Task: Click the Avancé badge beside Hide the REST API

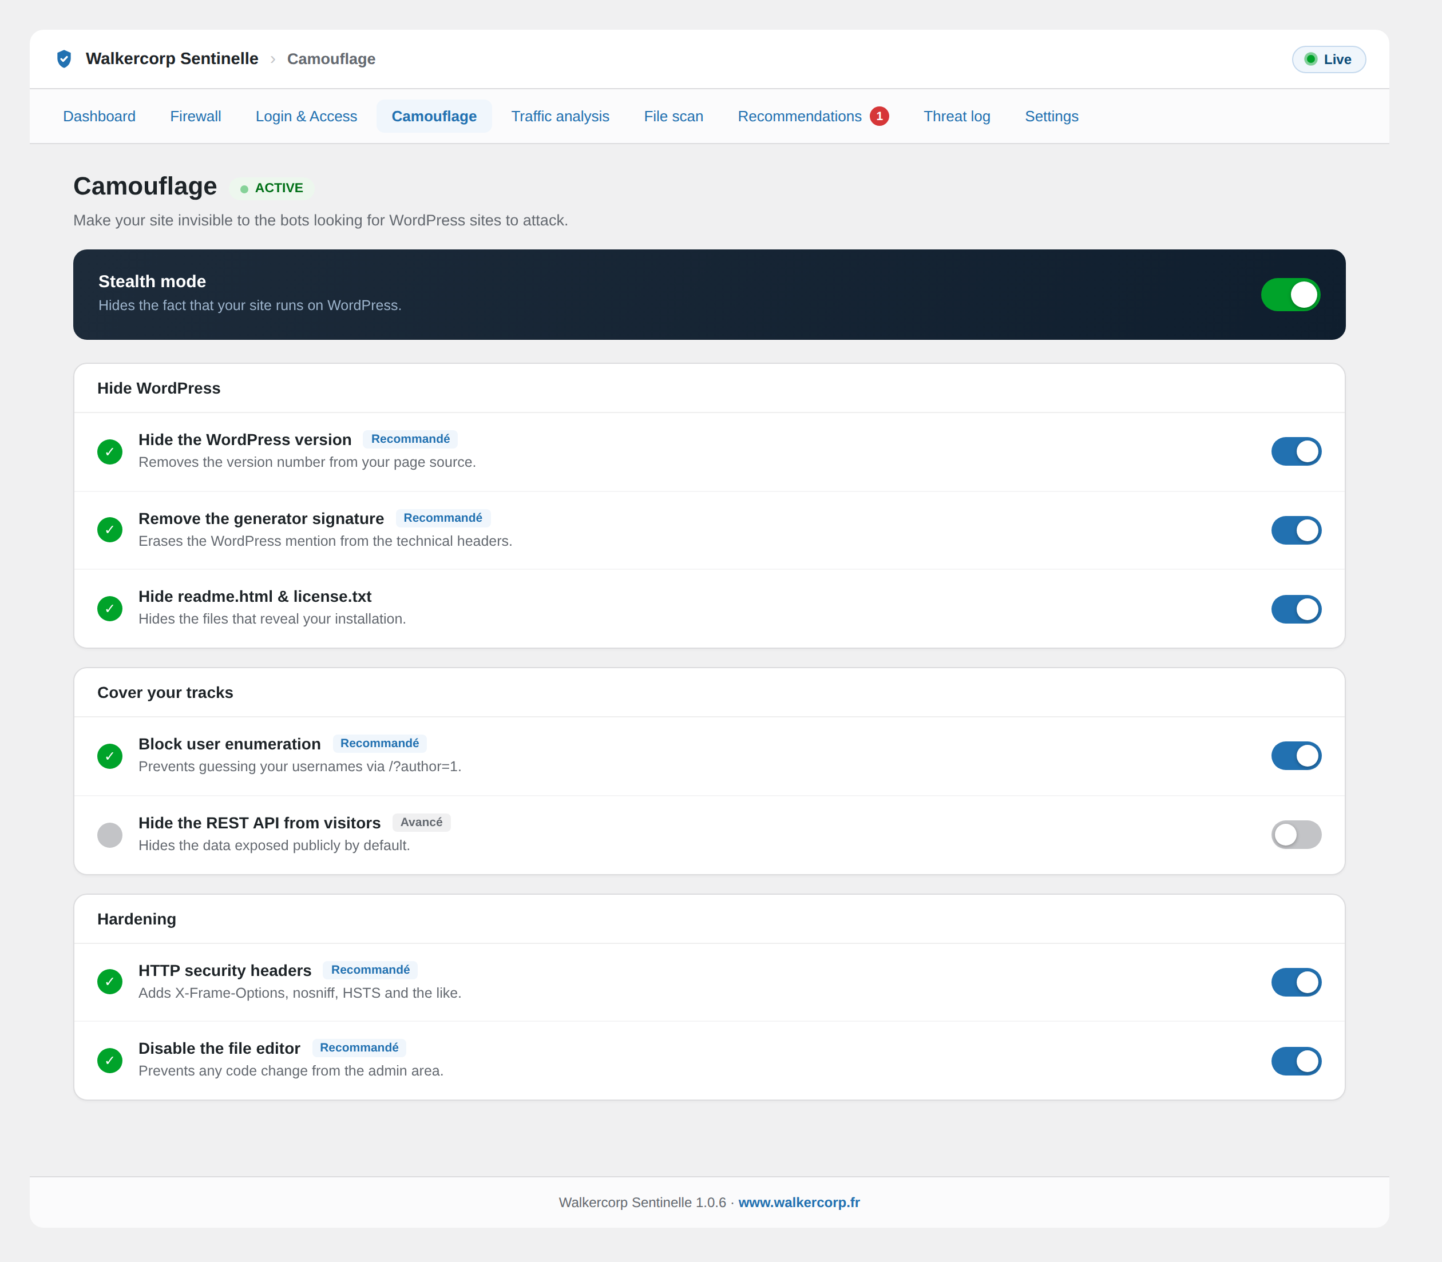Action: point(421,822)
